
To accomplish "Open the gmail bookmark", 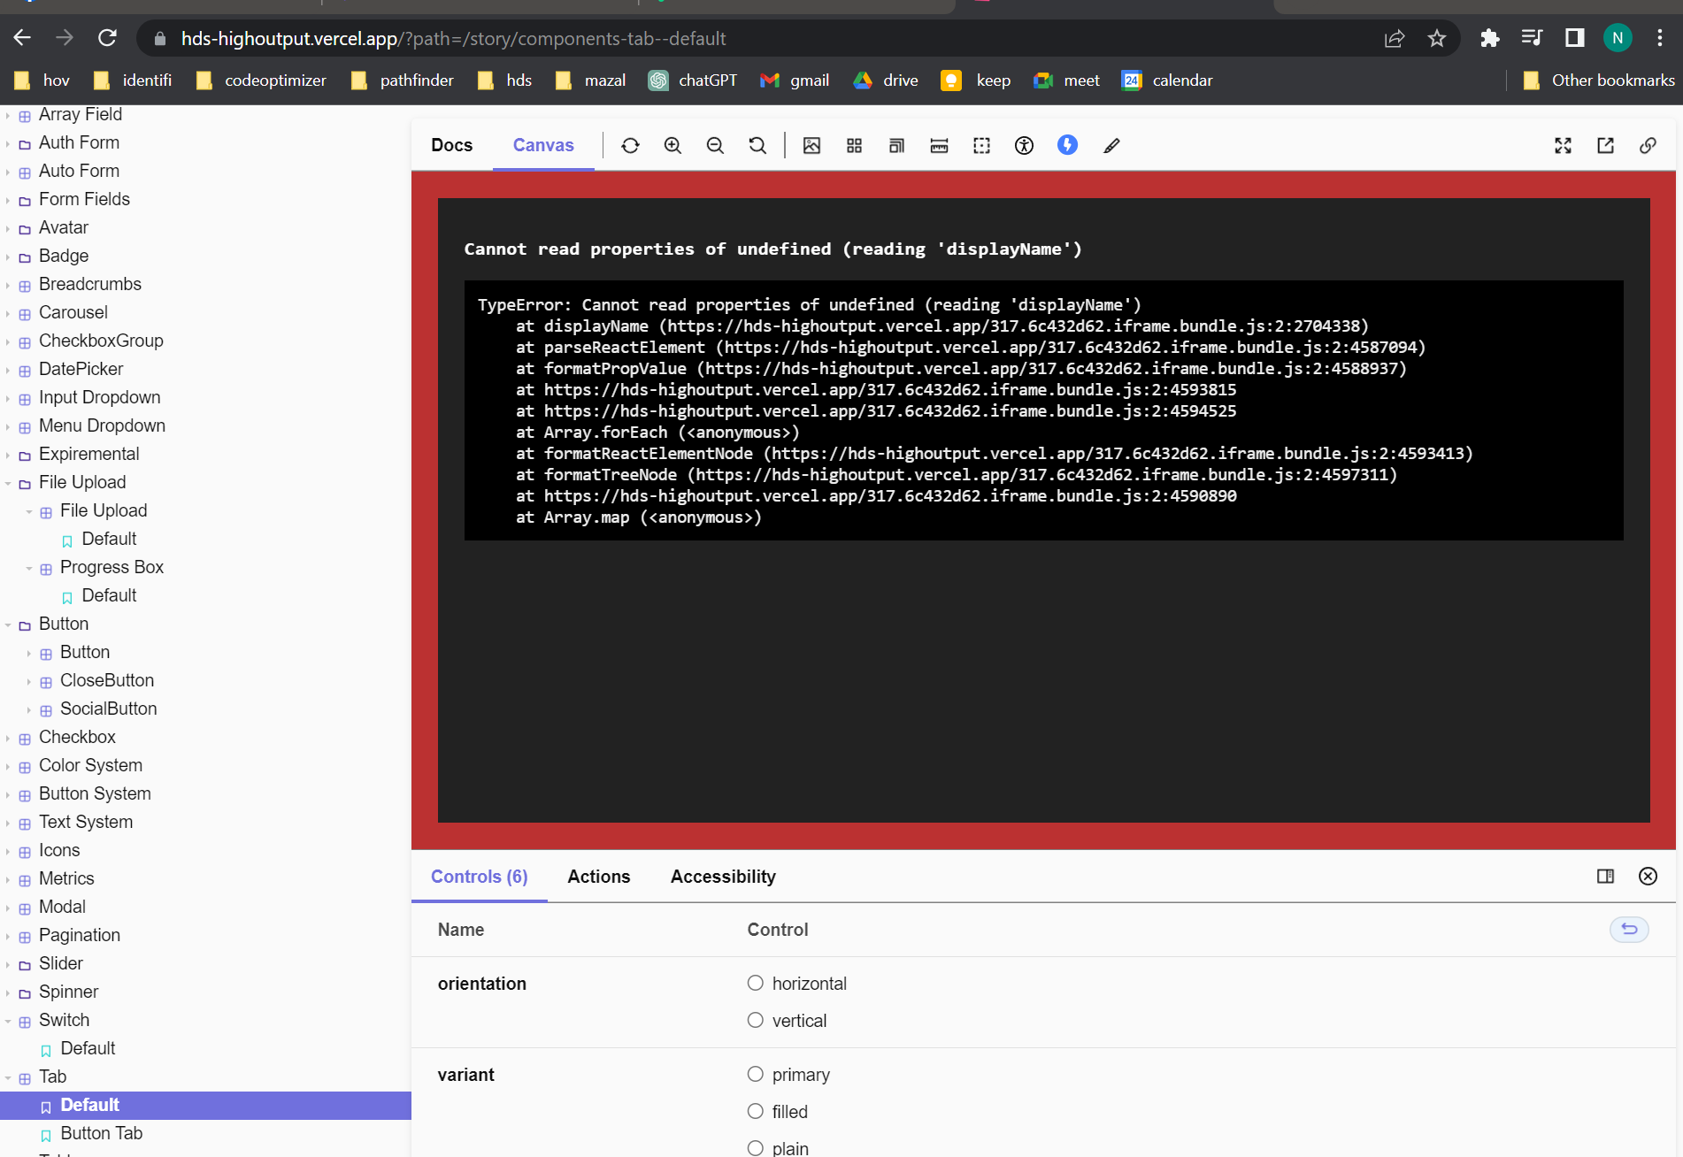I will (x=795, y=80).
